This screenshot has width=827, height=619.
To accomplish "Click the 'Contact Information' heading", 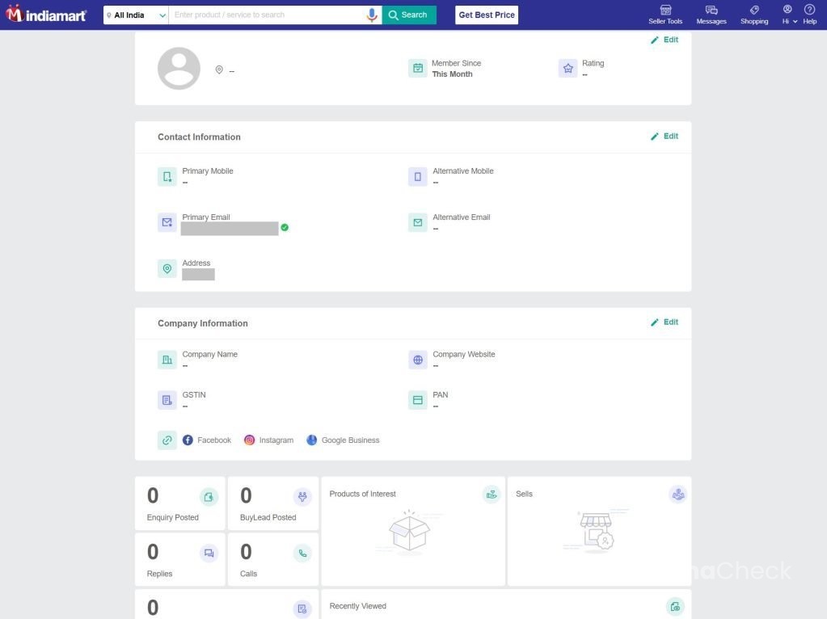I will click(199, 137).
